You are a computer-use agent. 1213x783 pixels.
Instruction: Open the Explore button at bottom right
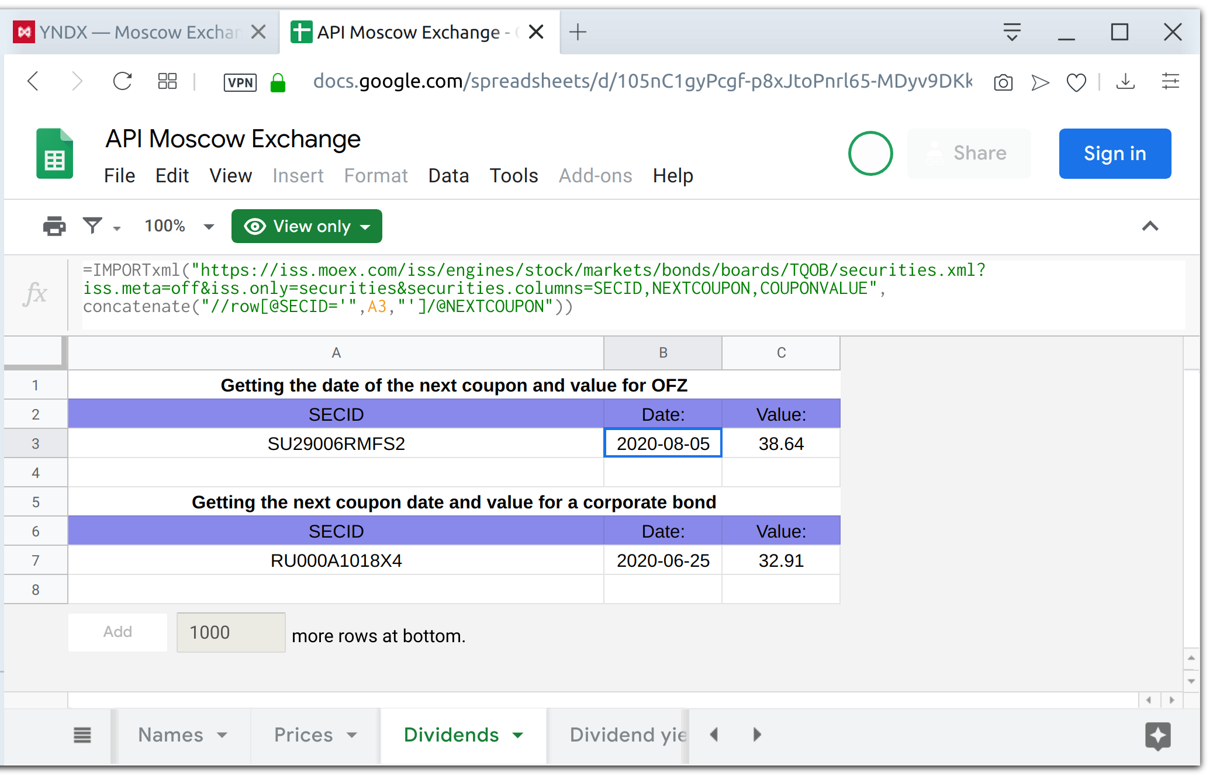(x=1157, y=735)
